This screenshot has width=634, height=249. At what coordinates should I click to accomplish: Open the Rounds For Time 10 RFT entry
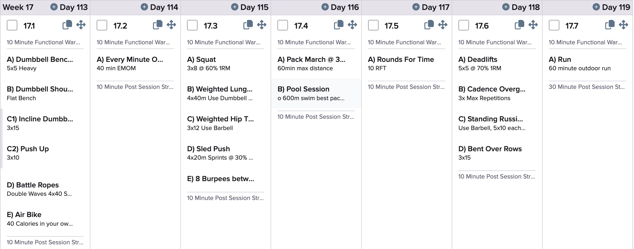[407, 64]
